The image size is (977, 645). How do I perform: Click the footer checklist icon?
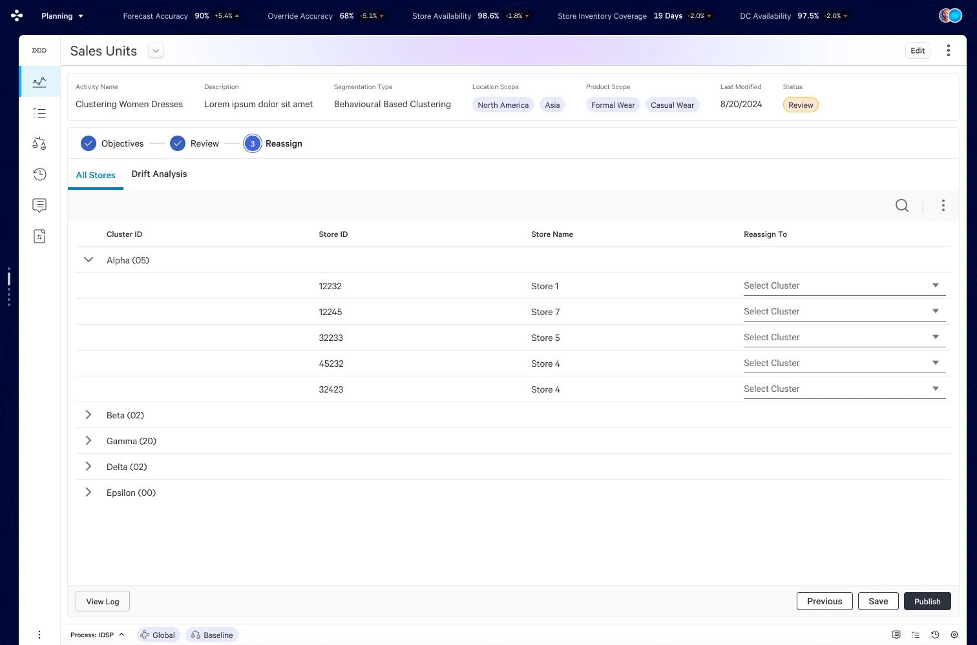(916, 635)
